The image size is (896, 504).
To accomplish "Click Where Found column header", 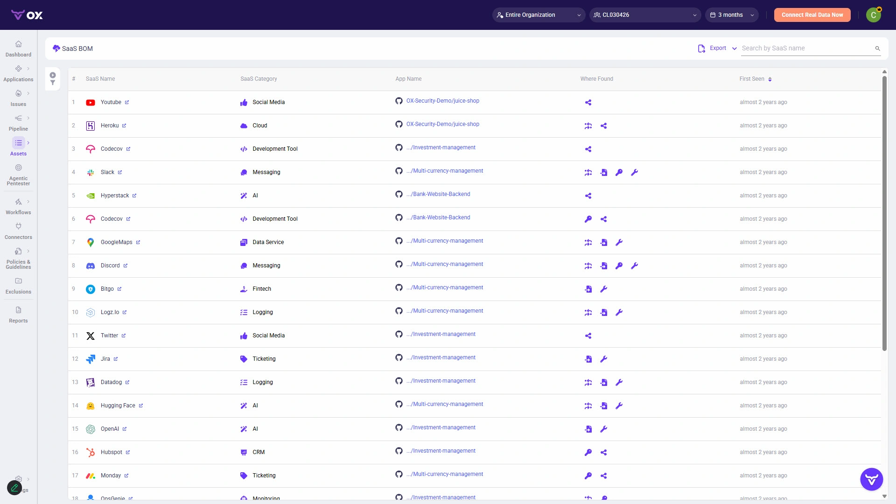I will pos(596,79).
